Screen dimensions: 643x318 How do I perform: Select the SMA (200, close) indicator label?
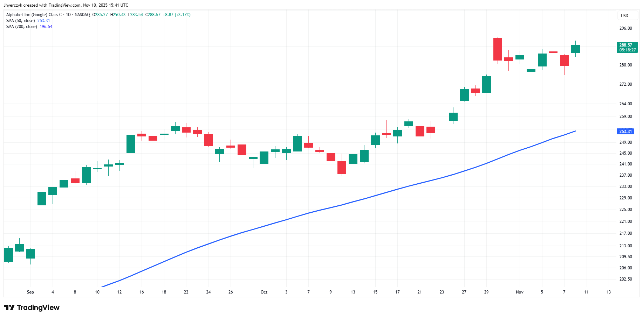21,27
